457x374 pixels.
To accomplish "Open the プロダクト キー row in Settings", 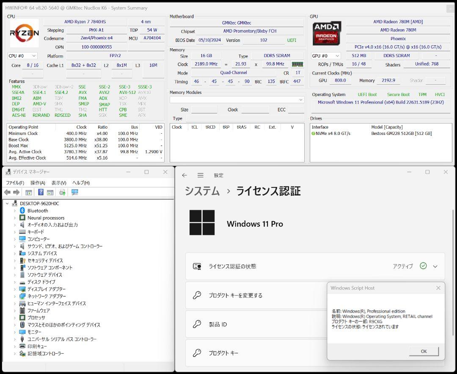I will (257, 353).
